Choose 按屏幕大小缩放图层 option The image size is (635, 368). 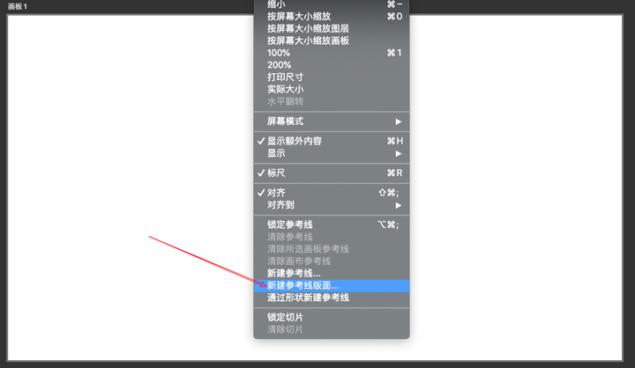pyautogui.click(x=332, y=29)
